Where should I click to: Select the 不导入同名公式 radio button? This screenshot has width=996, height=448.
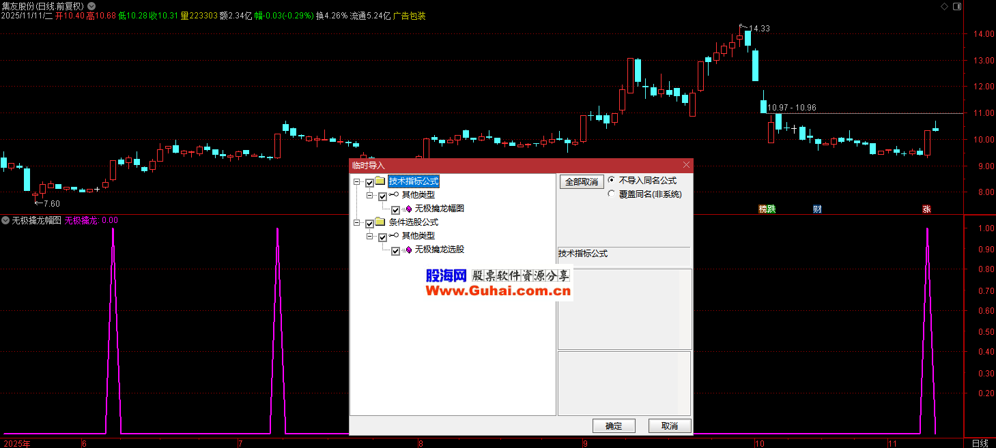tap(611, 180)
